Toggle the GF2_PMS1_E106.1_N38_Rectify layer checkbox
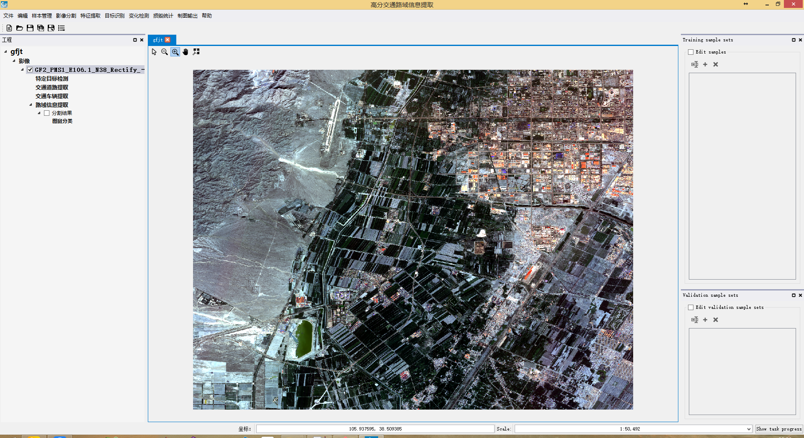This screenshot has height=438, width=804. 30,70
